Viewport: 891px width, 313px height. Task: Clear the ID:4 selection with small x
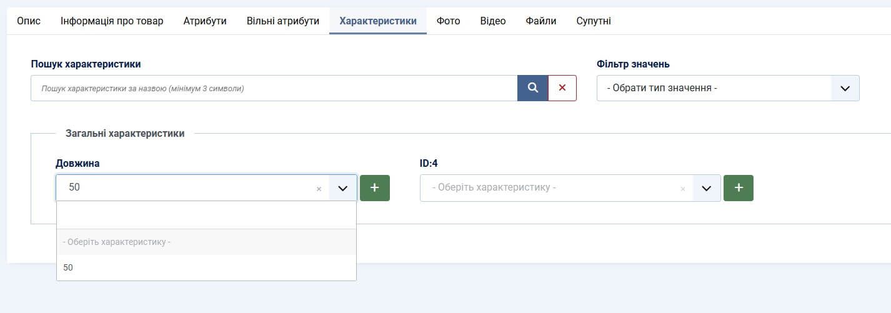coord(682,189)
